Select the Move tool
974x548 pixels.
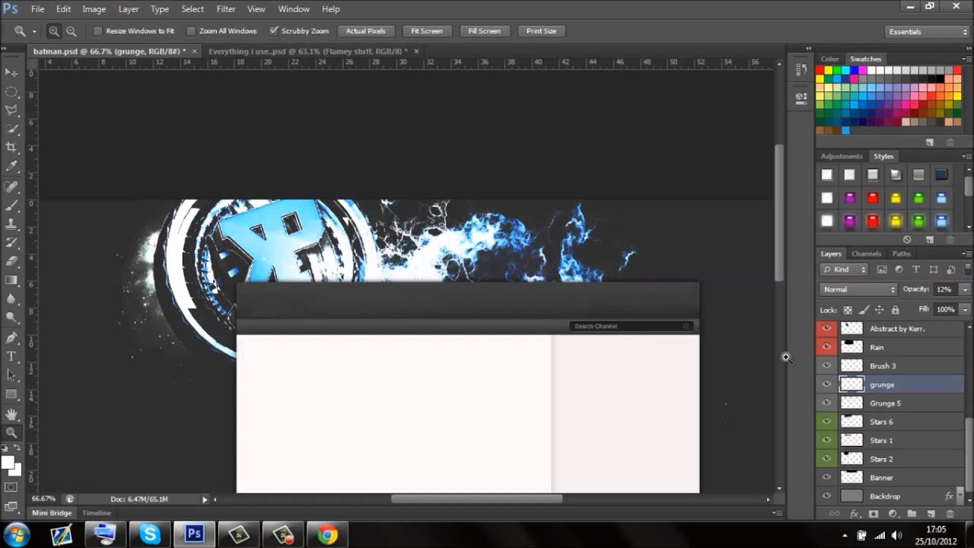[11, 72]
